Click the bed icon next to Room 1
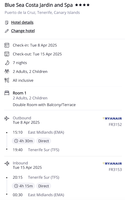The image size is (125, 200). (7, 93)
